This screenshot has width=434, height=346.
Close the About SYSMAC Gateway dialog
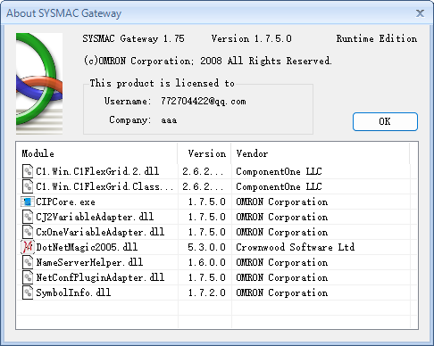[420, 13]
